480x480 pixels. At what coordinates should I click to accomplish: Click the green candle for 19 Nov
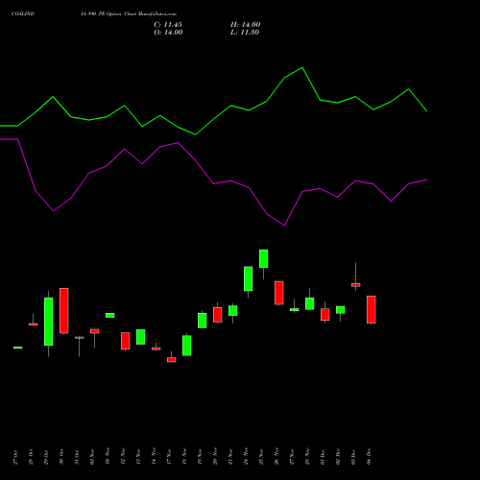203,321
